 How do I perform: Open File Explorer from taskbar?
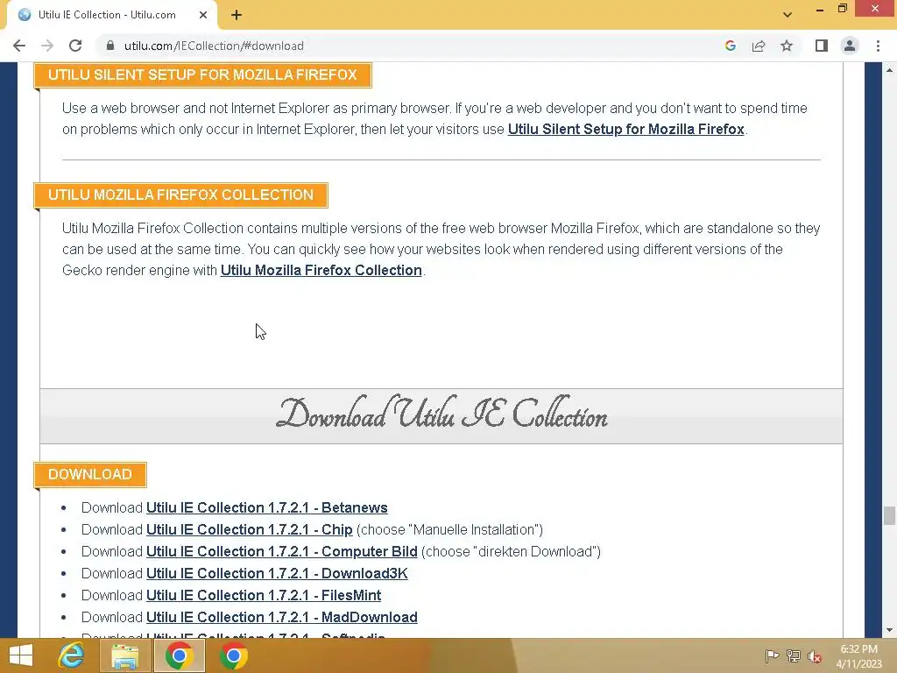point(125,655)
